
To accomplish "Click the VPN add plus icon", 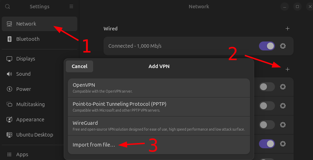I will 287,69.
